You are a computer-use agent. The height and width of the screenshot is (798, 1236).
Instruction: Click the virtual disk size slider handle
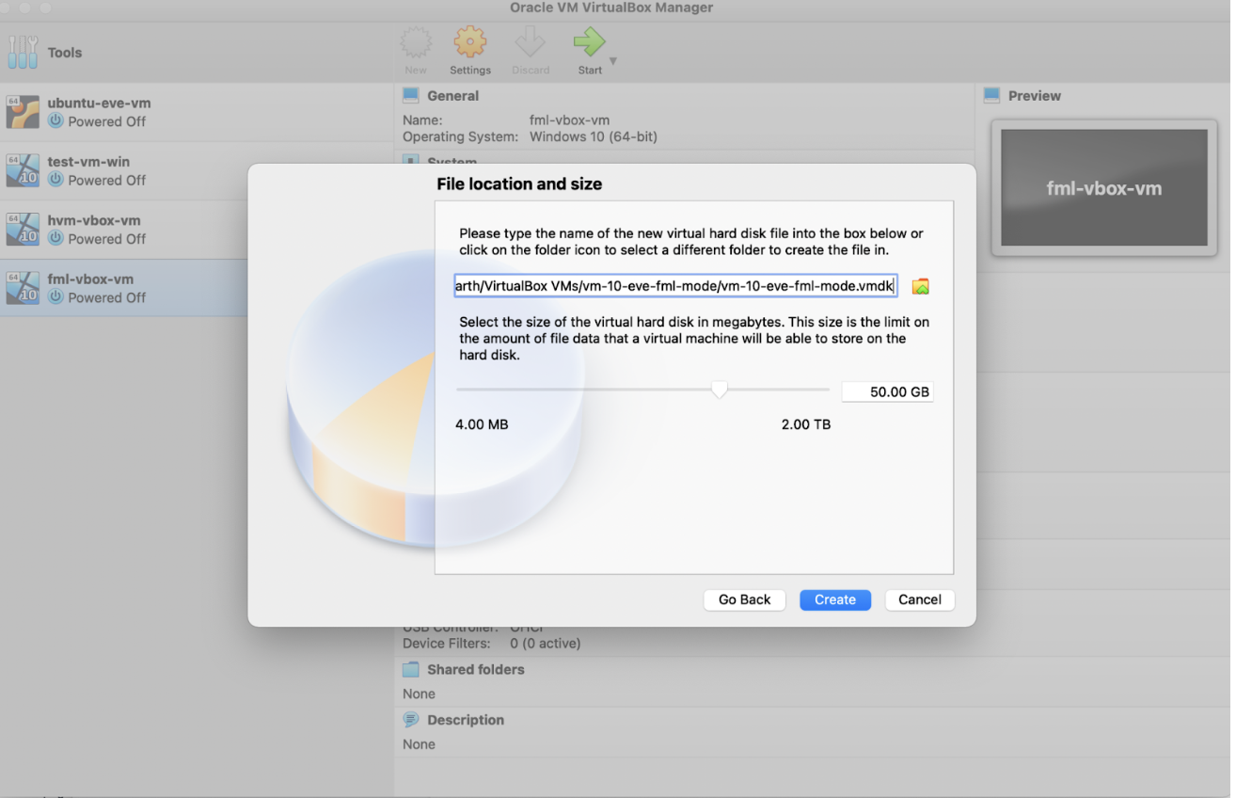coord(720,389)
